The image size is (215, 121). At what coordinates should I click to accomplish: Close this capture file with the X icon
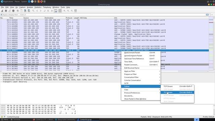pyautogui.click(x=25, y=11)
